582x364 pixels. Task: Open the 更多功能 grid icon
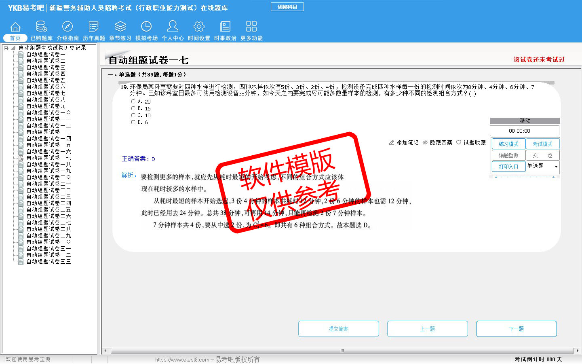251,27
